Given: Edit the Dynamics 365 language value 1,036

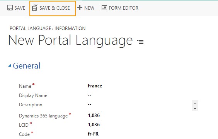Looking at the screenshot, I should click(94, 116).
